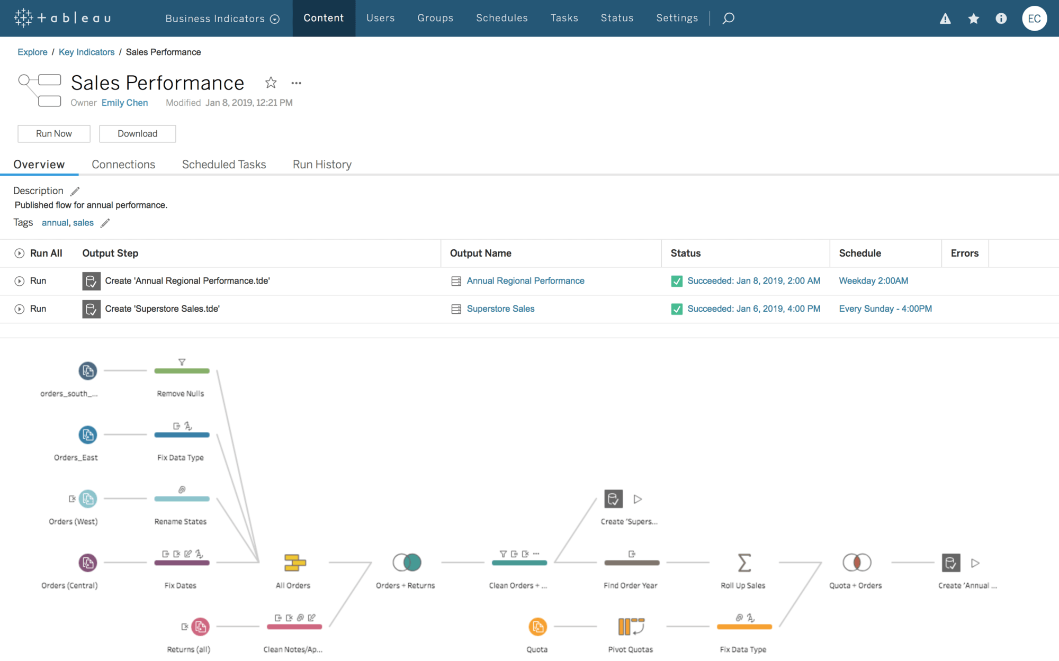Click the flow output step icon for Annual Regional Performance
The height and width of the screenshot is (661, 1059).
pos(91,280)
